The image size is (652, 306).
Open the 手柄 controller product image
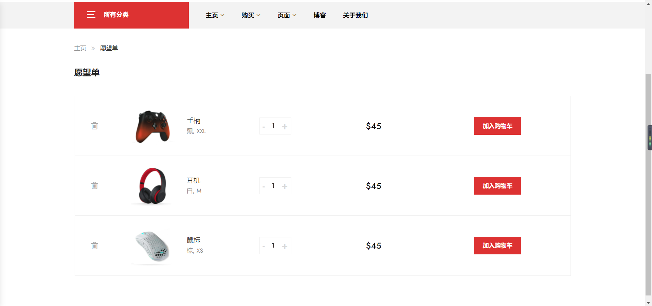[x=152, y=126]
